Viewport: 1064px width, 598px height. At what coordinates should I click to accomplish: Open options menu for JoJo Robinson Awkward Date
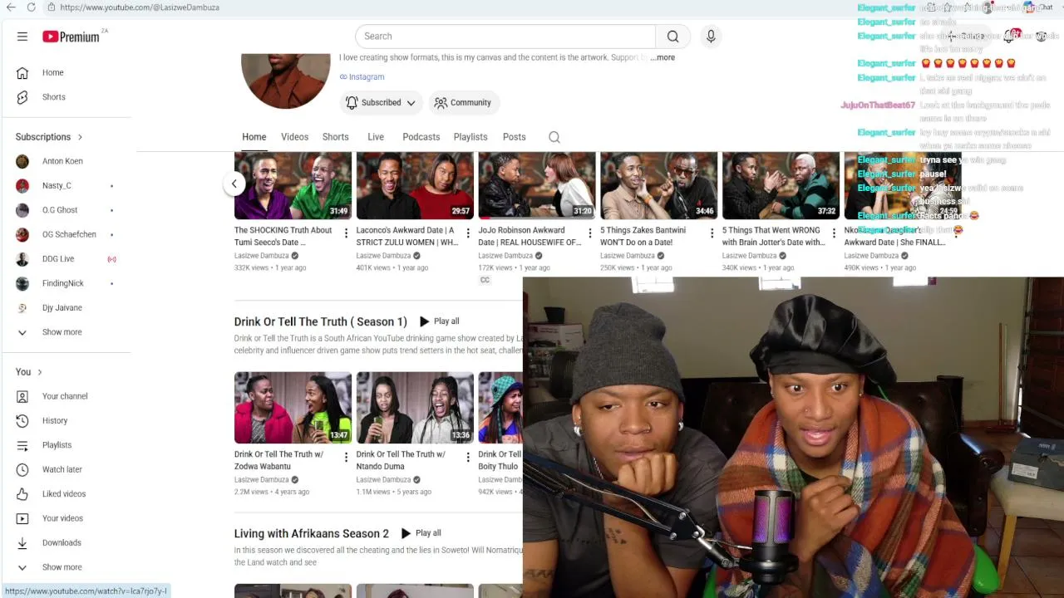[x=590, y=233]
